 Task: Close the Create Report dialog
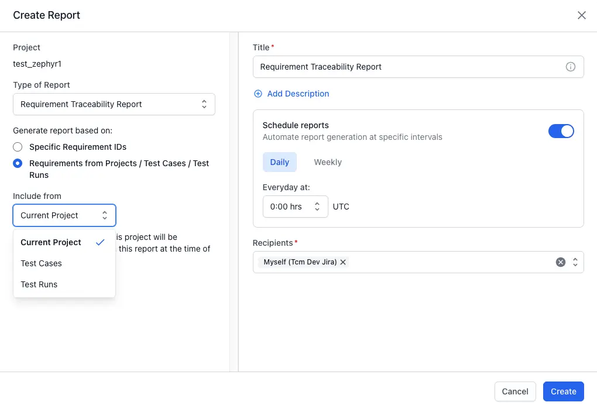(x=581, y=16)
